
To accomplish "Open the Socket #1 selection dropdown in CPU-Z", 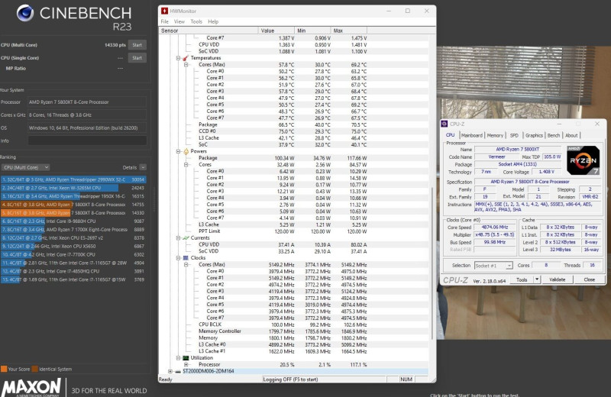I will pos(509,266).
